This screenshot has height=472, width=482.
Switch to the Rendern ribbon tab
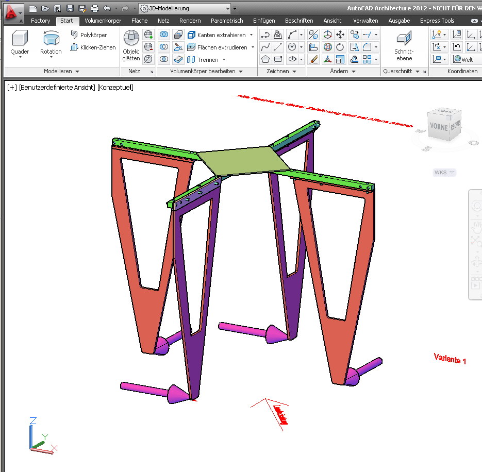coord(190,21)
